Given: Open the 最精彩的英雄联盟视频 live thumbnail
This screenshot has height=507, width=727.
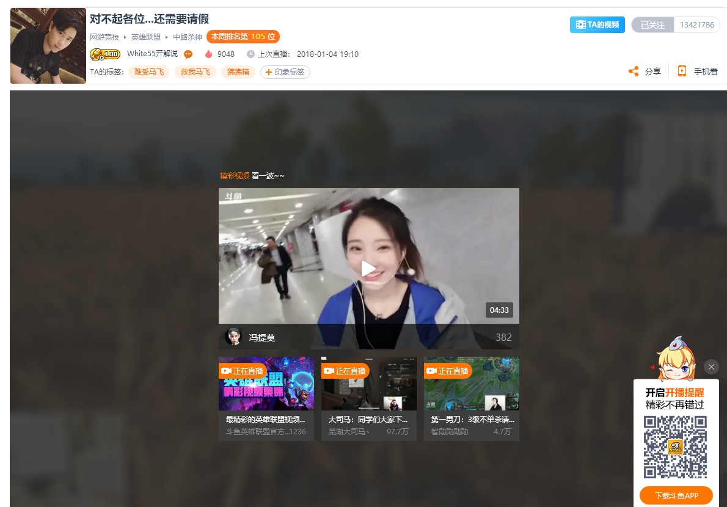Looking at the screenshot, I should [x=266, y=384].
